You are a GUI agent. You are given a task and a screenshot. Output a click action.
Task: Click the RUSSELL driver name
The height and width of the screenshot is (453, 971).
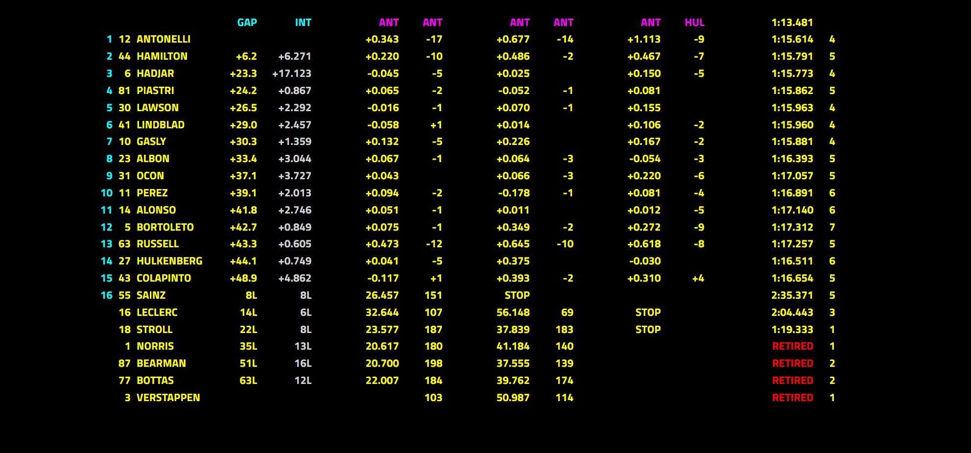coord(158,244)
